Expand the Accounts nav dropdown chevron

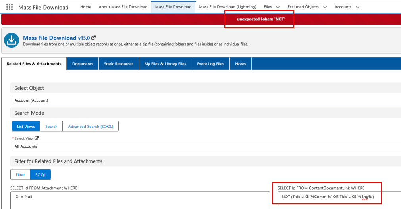click(357, 7)
